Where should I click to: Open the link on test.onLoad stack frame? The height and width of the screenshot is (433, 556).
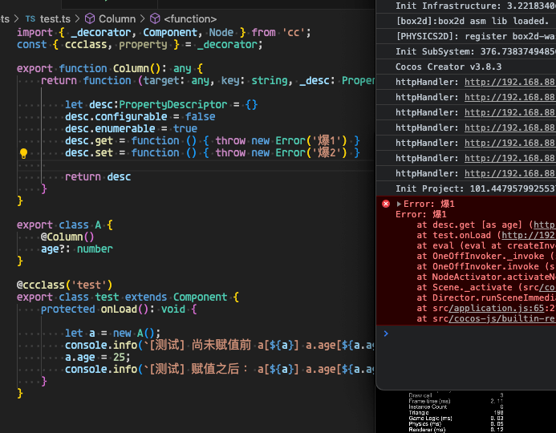pos(529,235)
